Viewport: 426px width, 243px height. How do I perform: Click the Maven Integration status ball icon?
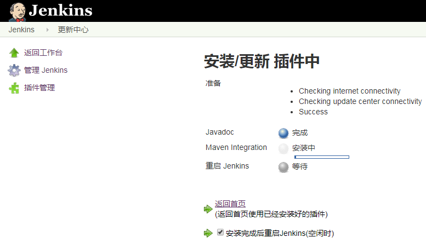point(283,149)
